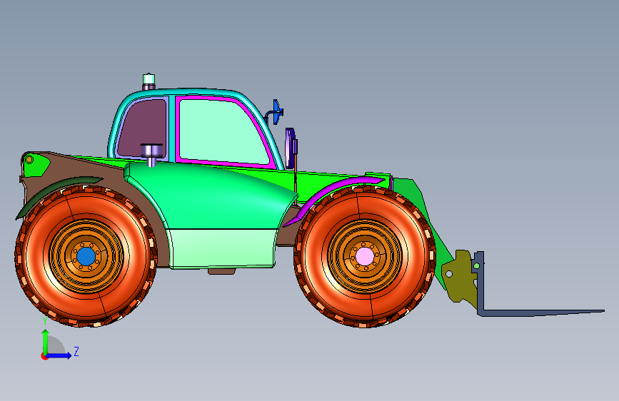Select the blue side mirror on its arm
This screenshot has width=619, height=401.
[276, 112]
